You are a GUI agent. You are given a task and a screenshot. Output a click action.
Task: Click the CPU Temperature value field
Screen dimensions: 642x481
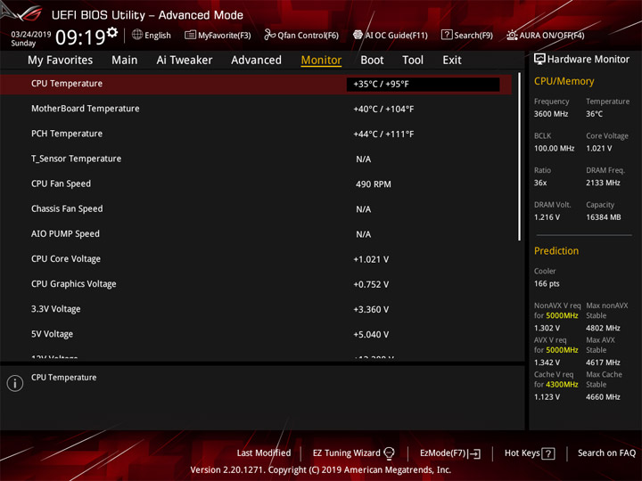(423, 84)
